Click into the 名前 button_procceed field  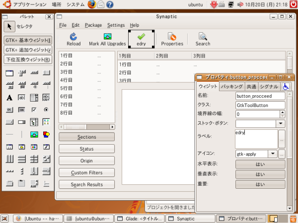[x=260, y=96]
